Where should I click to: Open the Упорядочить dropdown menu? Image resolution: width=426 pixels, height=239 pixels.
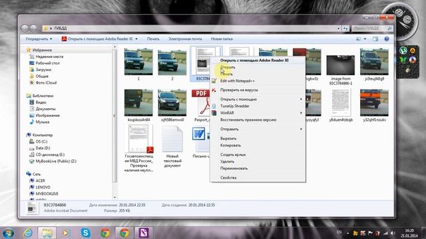(x=39, y=39)
